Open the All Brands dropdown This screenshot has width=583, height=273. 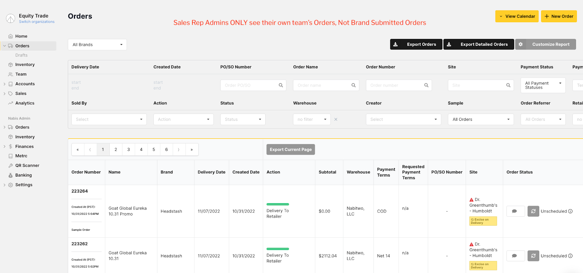point(97,44)
